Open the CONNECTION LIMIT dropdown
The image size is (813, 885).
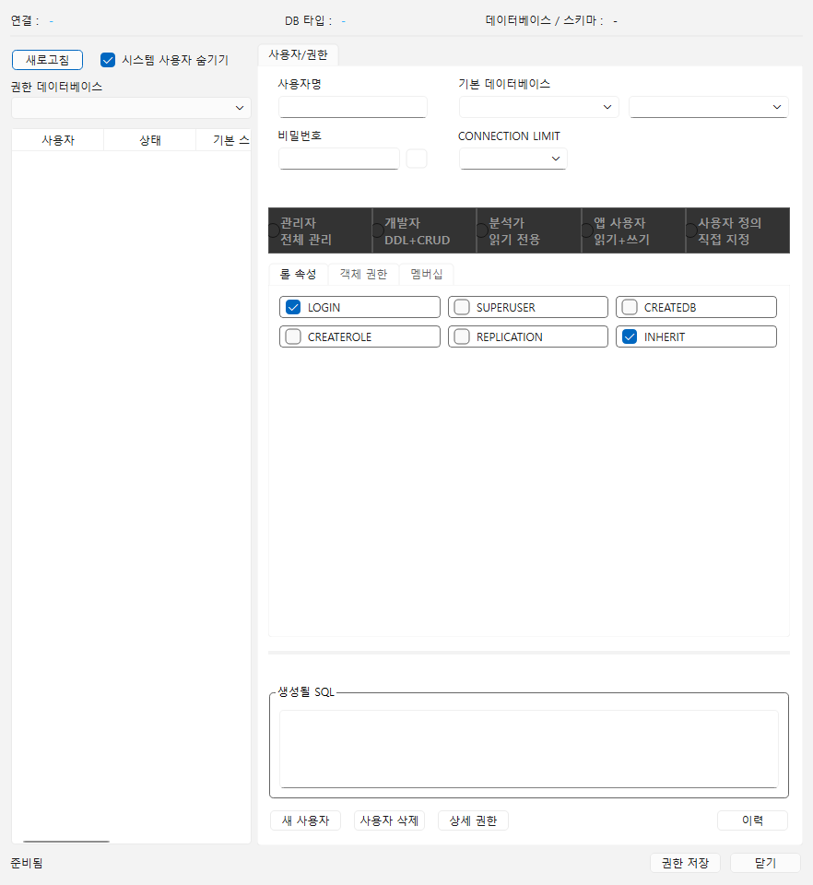[513, 159]
